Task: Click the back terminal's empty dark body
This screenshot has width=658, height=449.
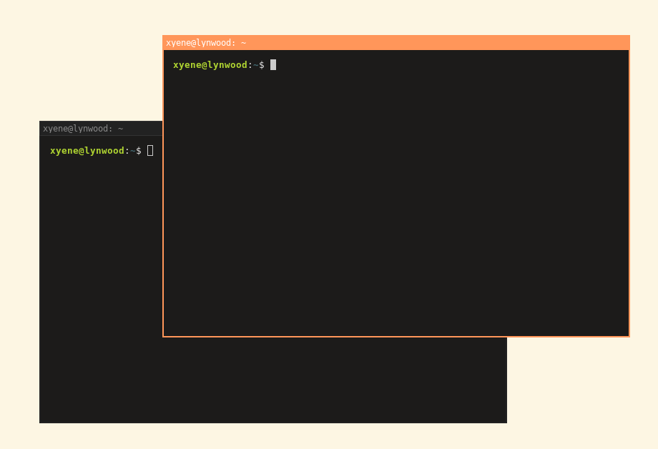Action: click(100, 322)
